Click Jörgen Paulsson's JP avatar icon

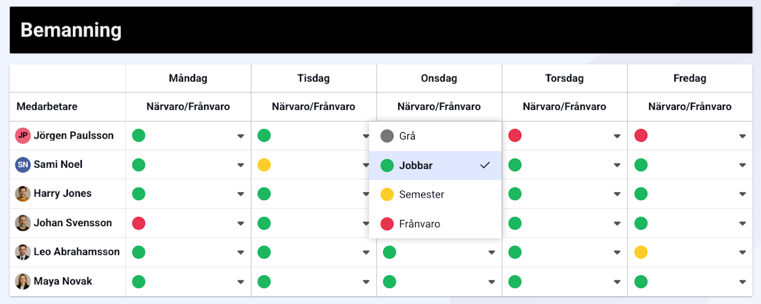click(23, 136)
